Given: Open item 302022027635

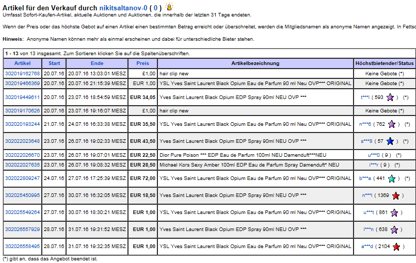Looking at the screenshot, I should [x=23, y=165].
